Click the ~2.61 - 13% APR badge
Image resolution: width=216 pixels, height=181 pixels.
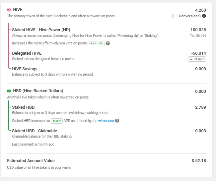click(96, 43)
